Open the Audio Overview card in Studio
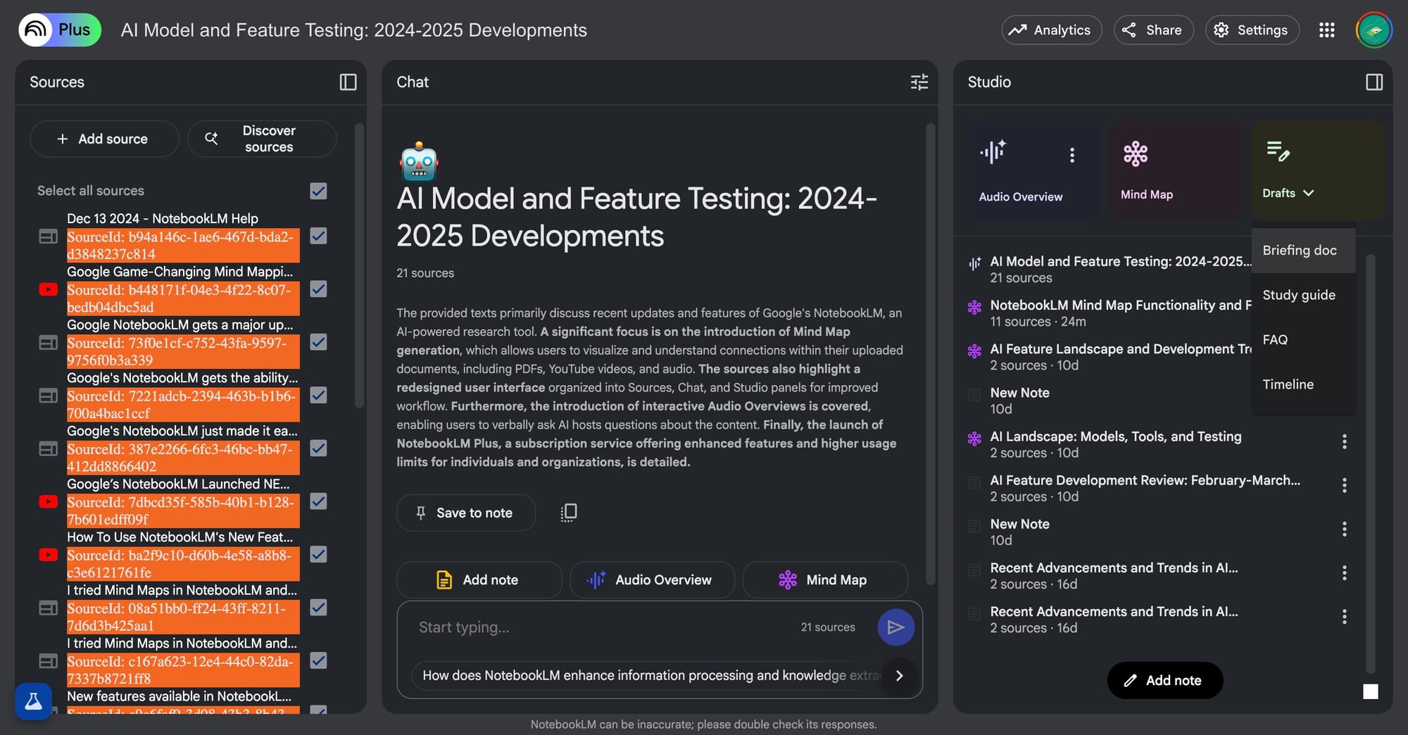This screenshot has height=735, width=1408. point(1033,171)
